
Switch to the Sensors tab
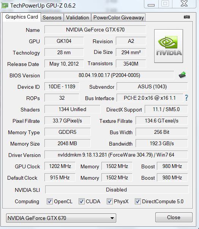click(x=52, y=17)
